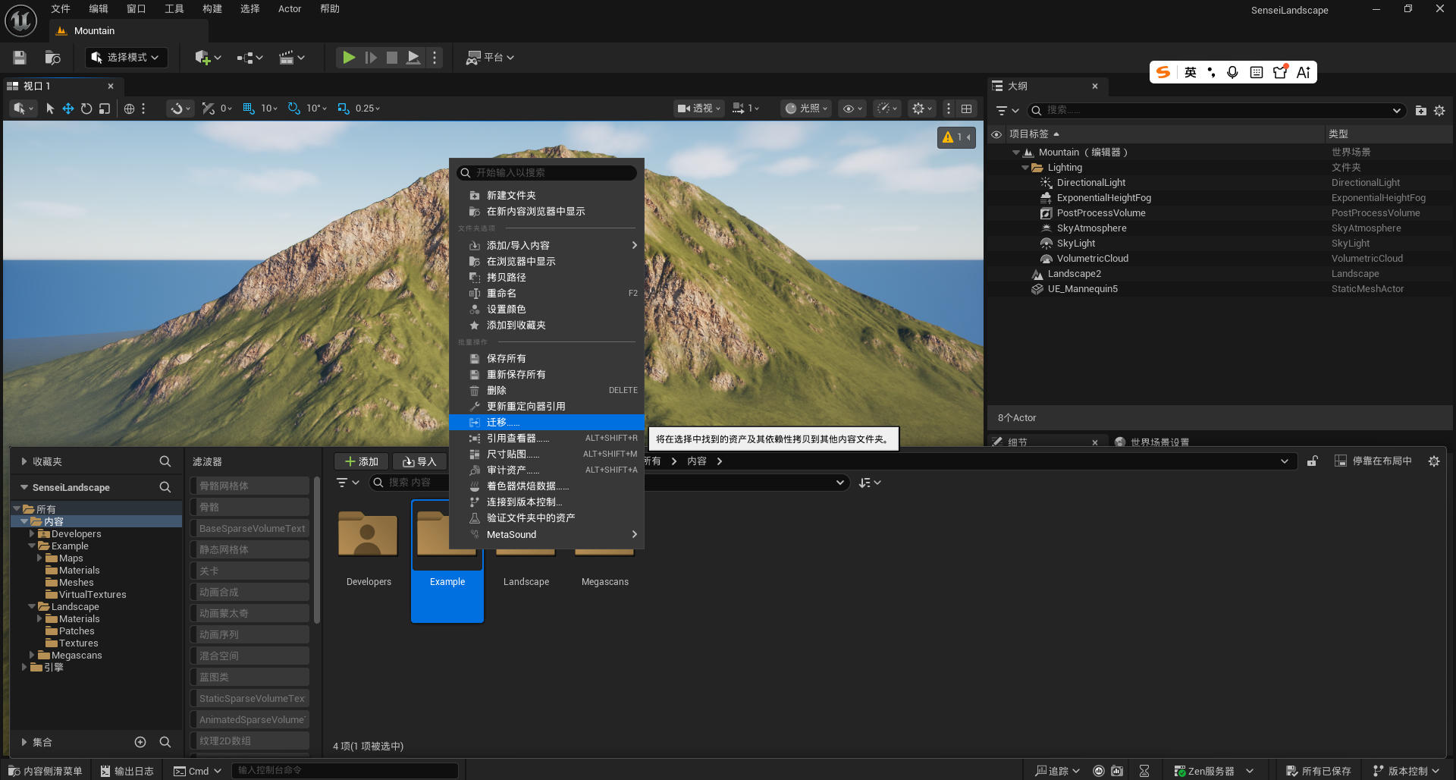Select DirectionalLight in outliner
The height and width of the screenshot is (780, 1456).
click(1090, 183)
